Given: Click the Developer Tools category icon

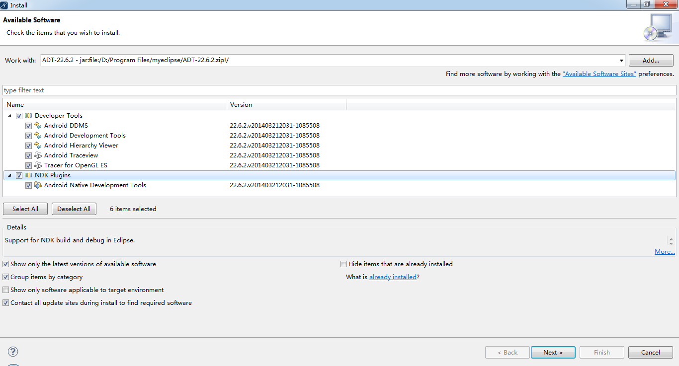Looking at the screenshot, I should click(28, 116).
